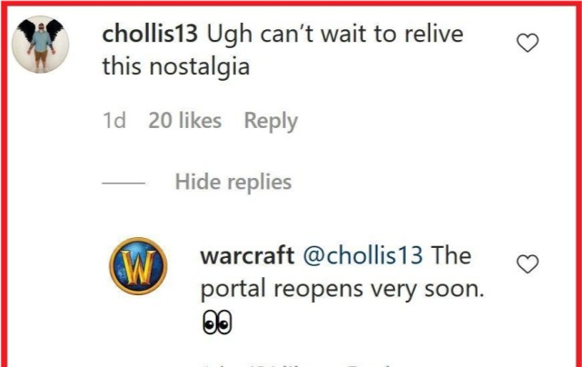Click the eyes emoji in warcraft's reply
The image size is (582, 367).
(217, 322)
